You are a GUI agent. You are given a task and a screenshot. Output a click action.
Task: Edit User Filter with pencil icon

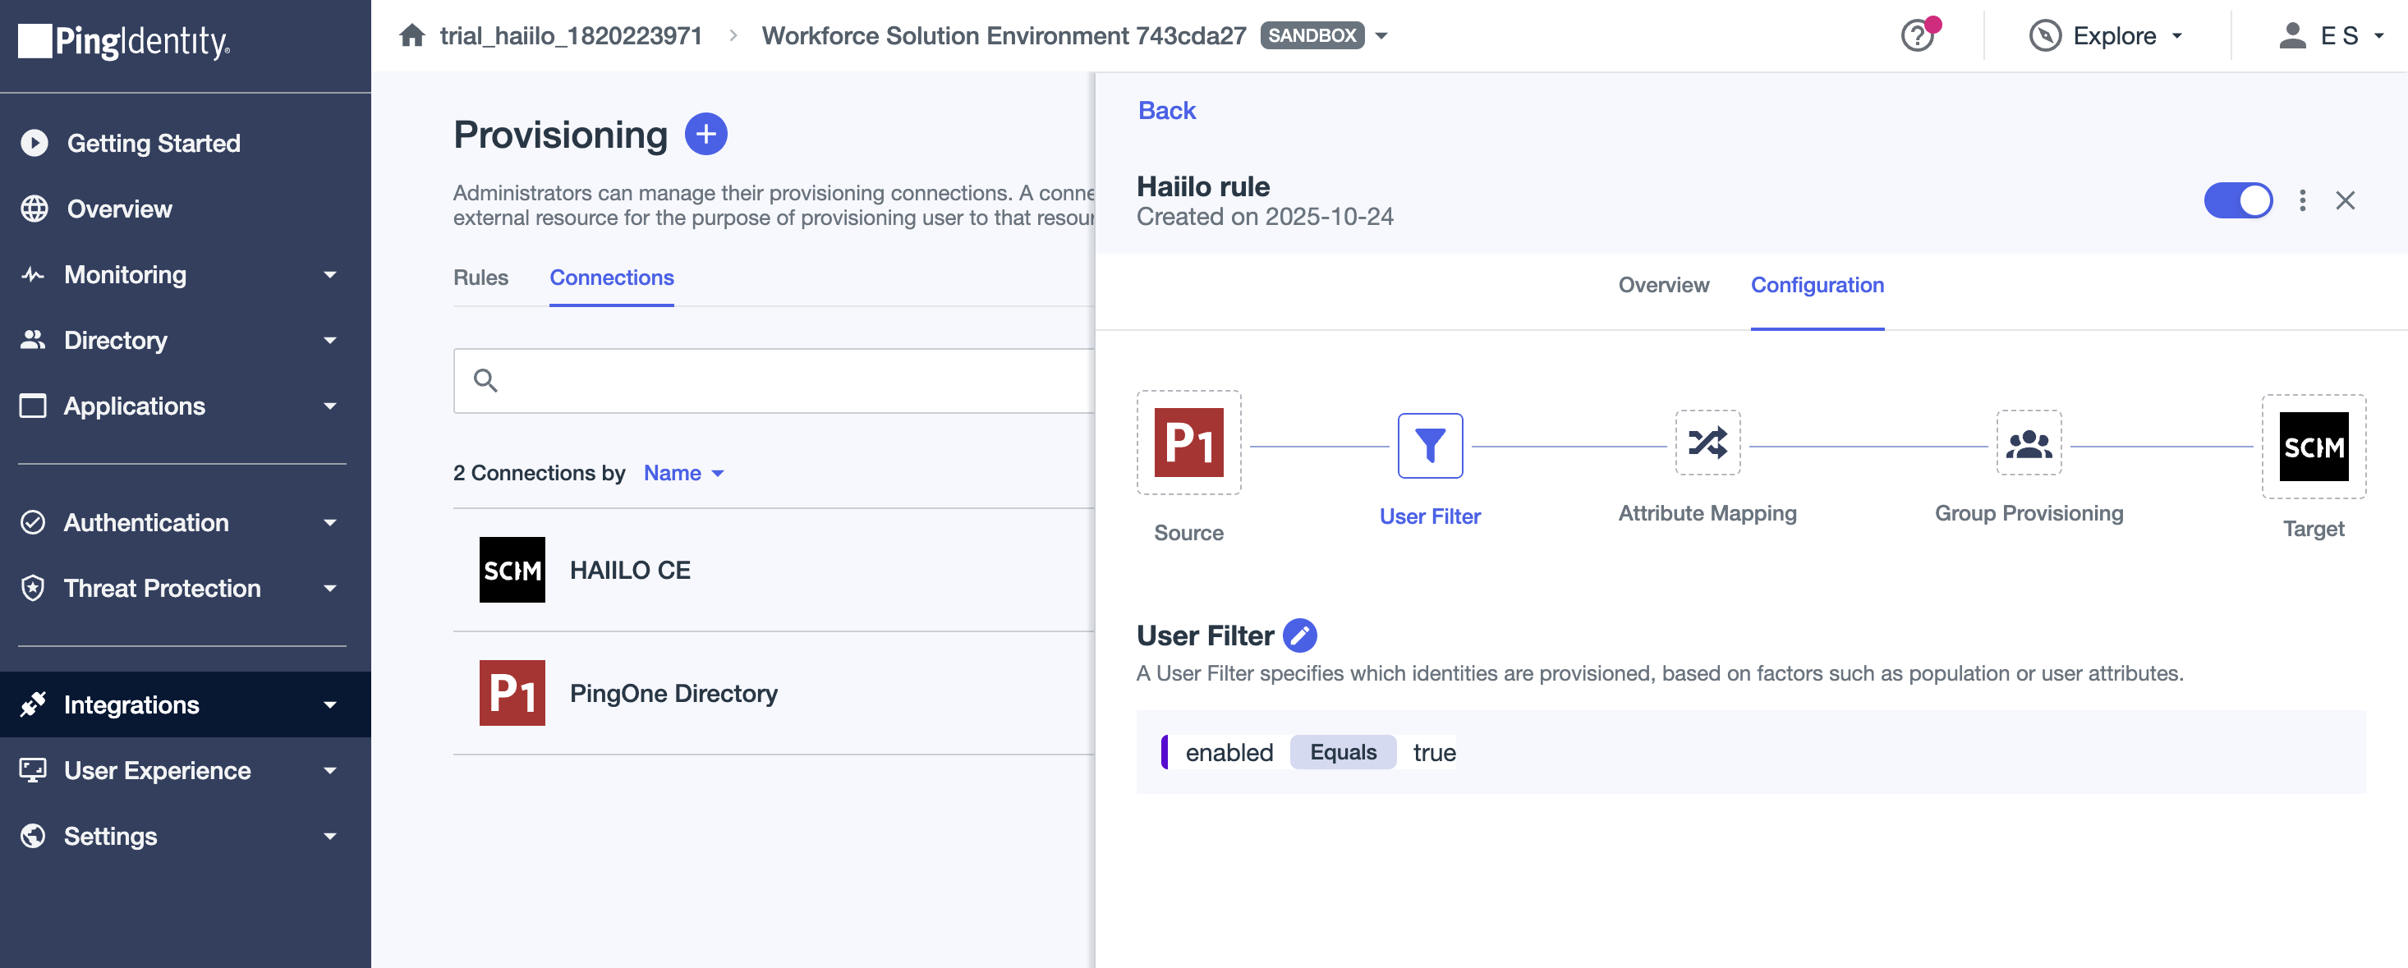1299,635
